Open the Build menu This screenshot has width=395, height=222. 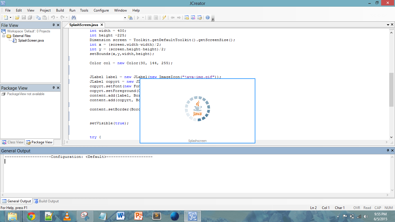pos(60,10)
